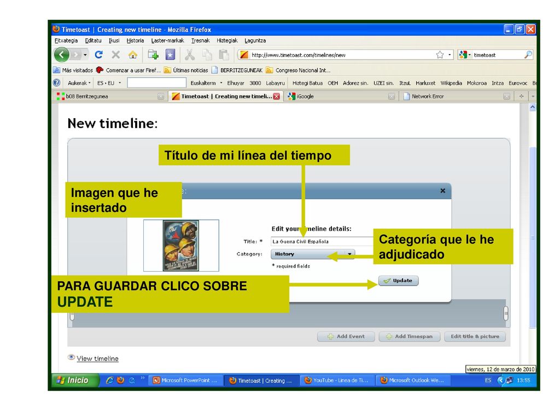
Task: Switch to YouTube - Linea de Ti... taskbar item
Action: click(x=337, y=381)
